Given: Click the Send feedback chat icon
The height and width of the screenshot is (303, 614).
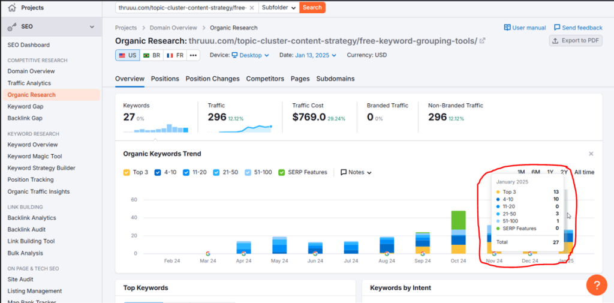Looking at the screenshot, I should point(557,28).
